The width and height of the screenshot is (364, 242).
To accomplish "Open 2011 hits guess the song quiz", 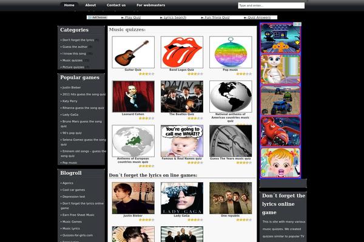I will tap(84, 94).
